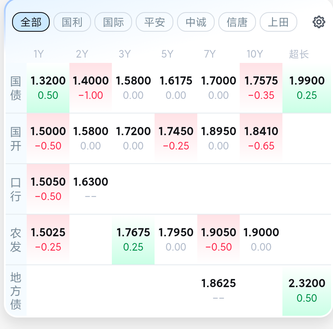Open the 国债 超长 cell 1.9900

[307, 88]
